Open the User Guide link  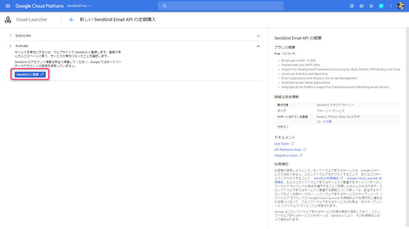[282, 144]
